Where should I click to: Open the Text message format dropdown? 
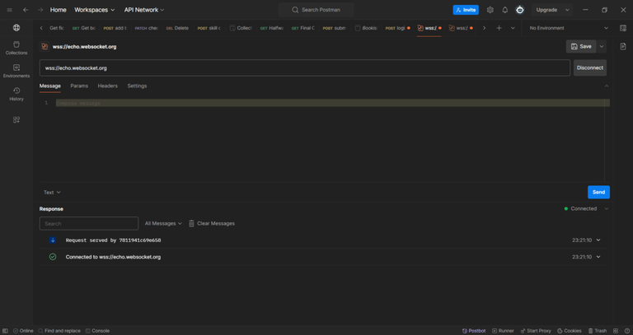52,193
